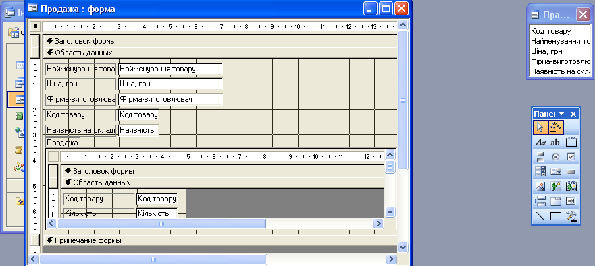Select the Продажа subform label

pos(63,143)
